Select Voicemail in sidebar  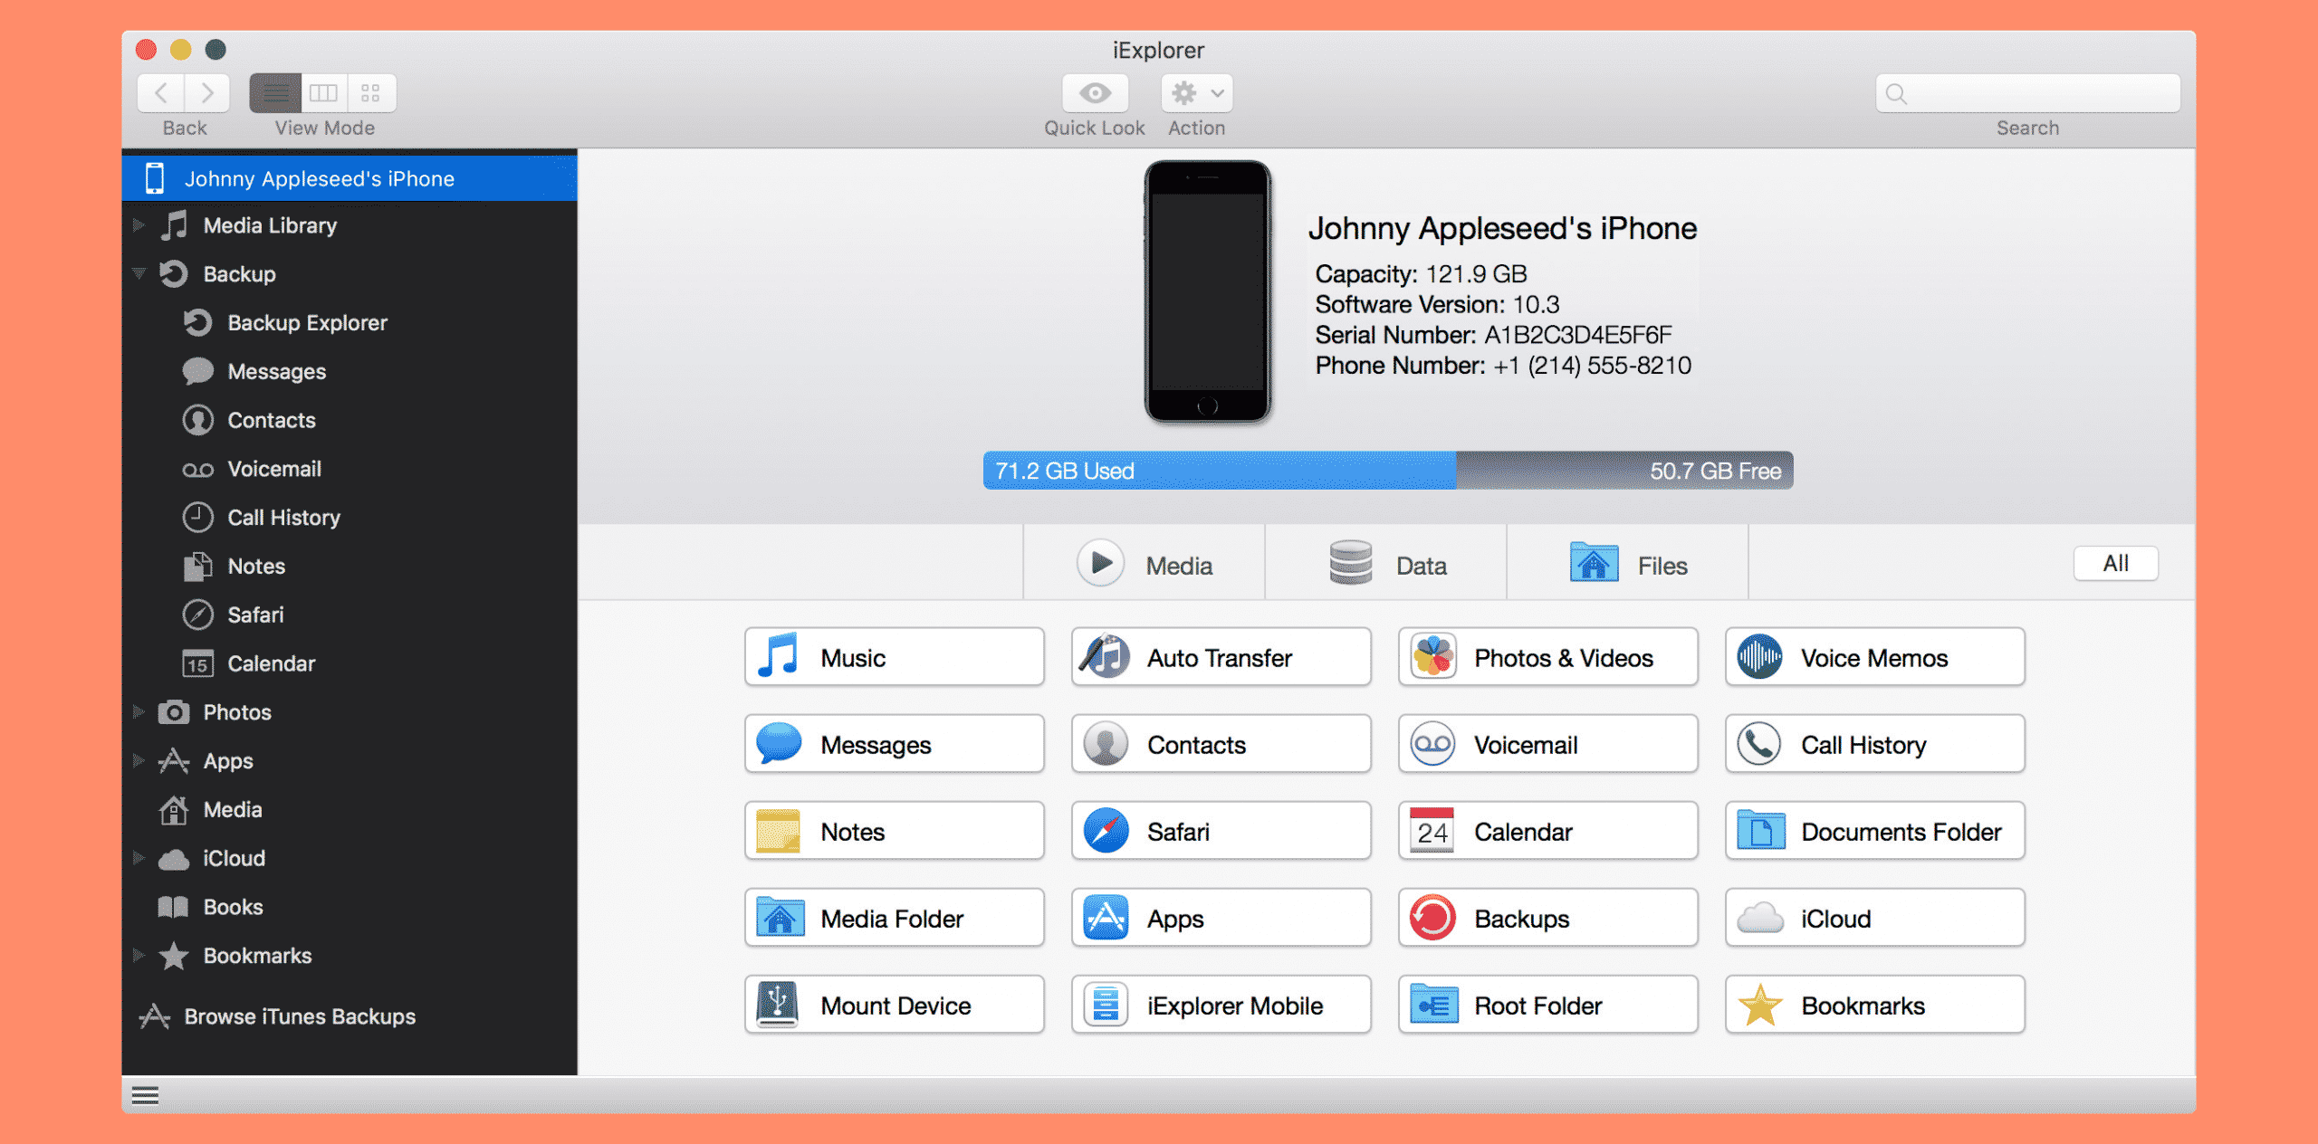(350, 469)
